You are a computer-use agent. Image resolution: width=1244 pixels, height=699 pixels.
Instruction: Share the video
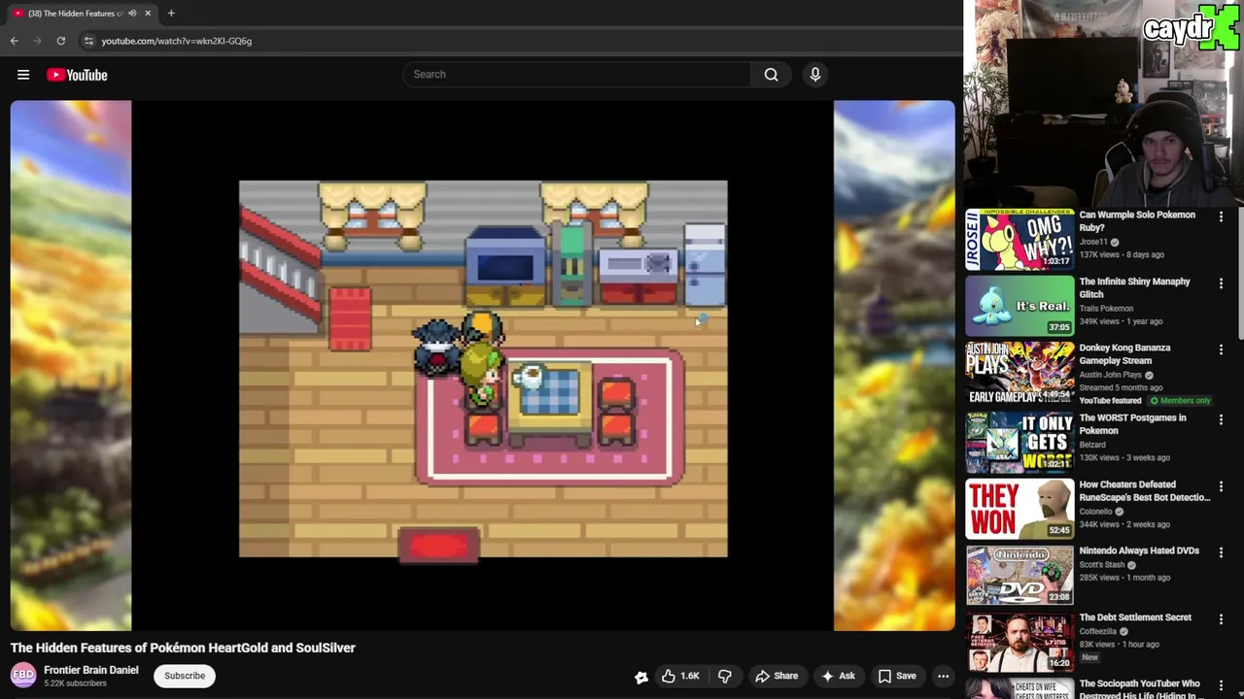click(x=777, y=676)
